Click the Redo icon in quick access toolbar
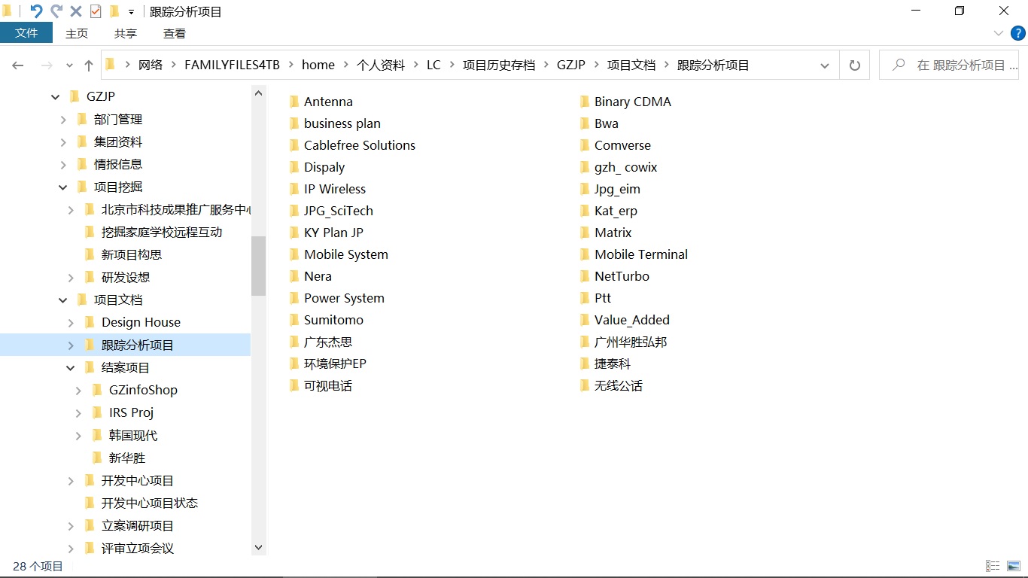Image resolution: width=1028 pixels, height=578 pixels. pyautogui.click(x=56, y=11)
